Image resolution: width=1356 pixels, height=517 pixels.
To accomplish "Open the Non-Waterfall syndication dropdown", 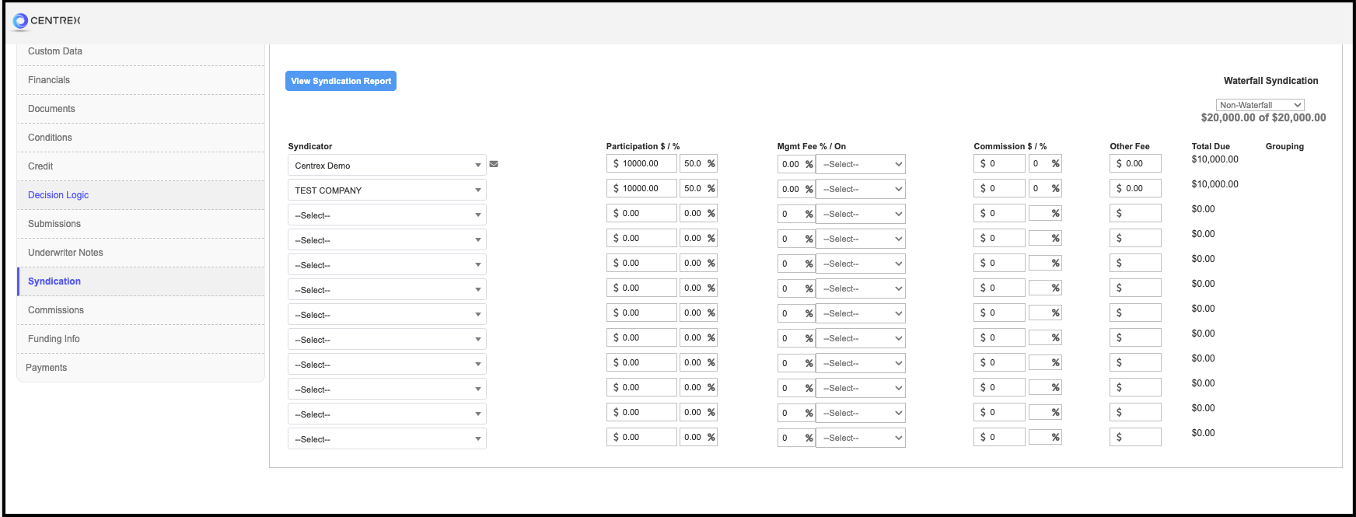I will pos(1260,105).
